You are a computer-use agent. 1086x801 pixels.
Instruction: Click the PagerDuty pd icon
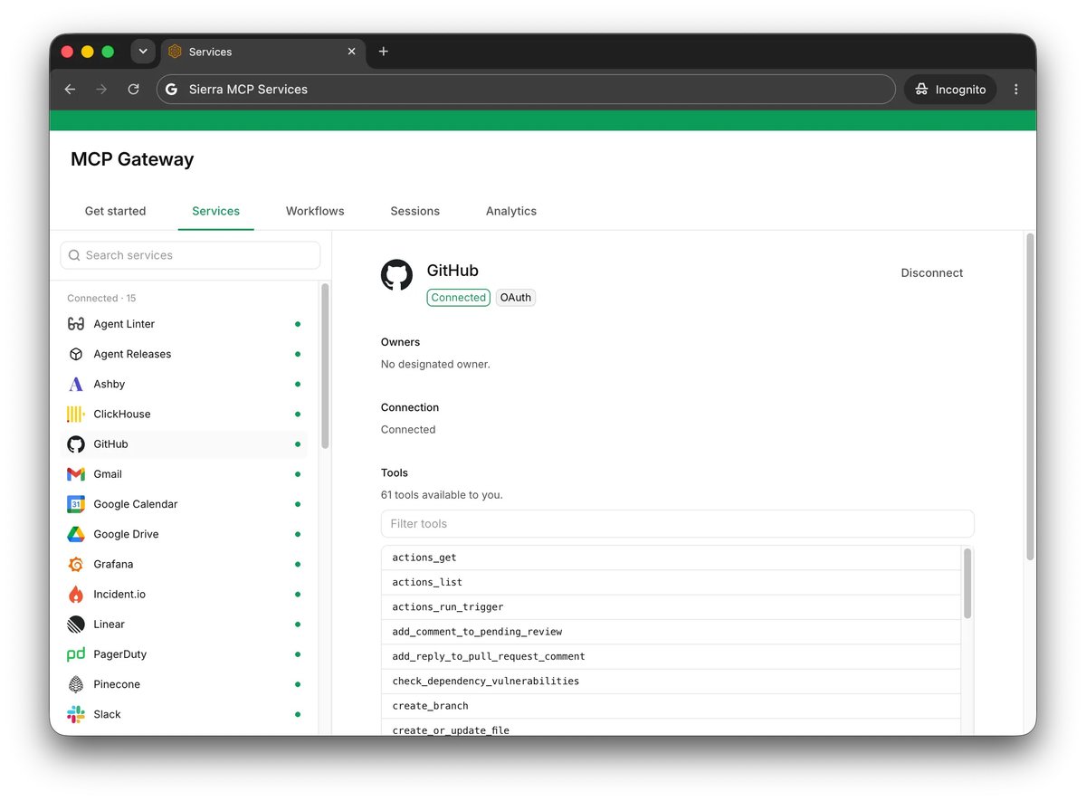click(76, 654)
